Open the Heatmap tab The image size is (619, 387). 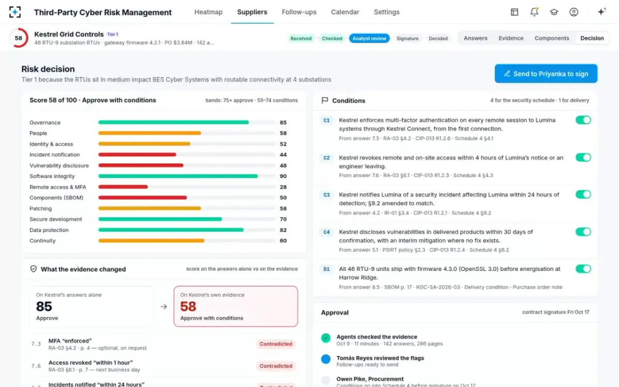tap(208, 12)
